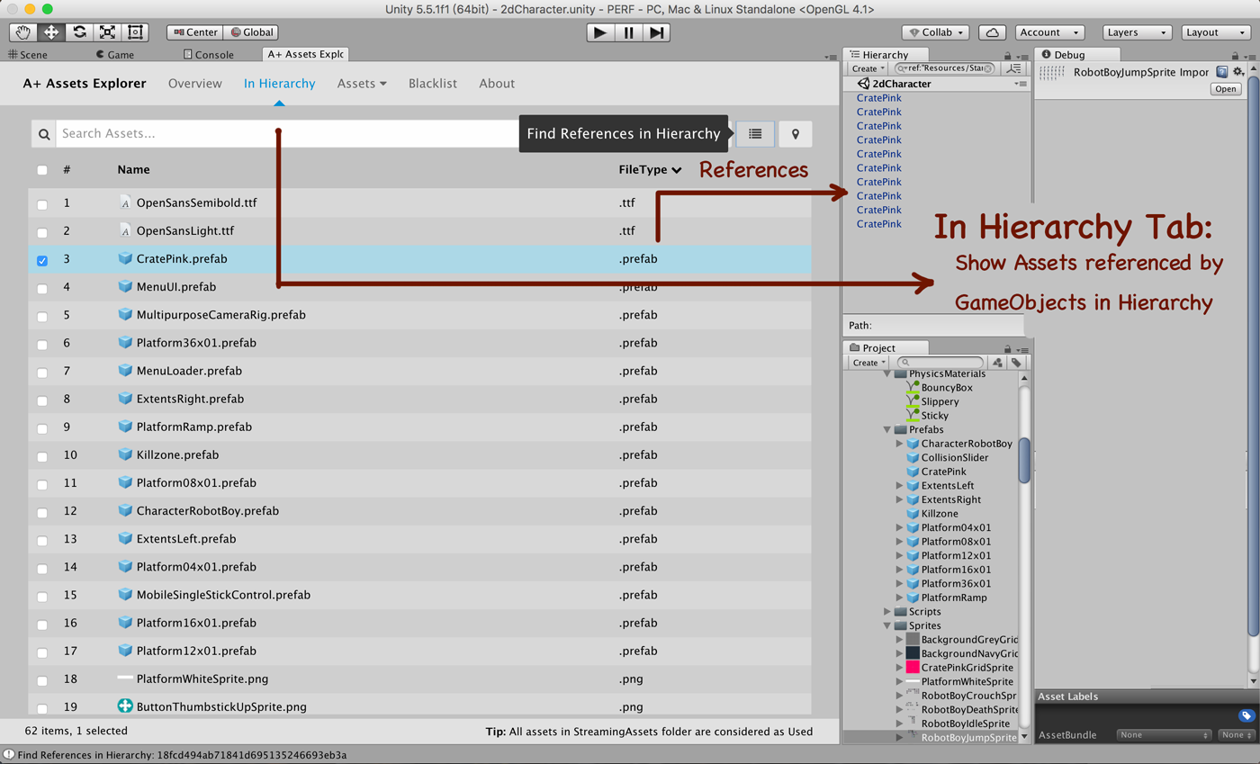
Task: Open the help book icon in Debug panel
Action: point(1222,72)
